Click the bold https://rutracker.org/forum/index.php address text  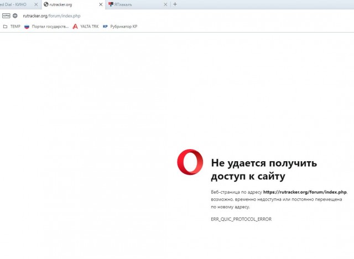305,192
